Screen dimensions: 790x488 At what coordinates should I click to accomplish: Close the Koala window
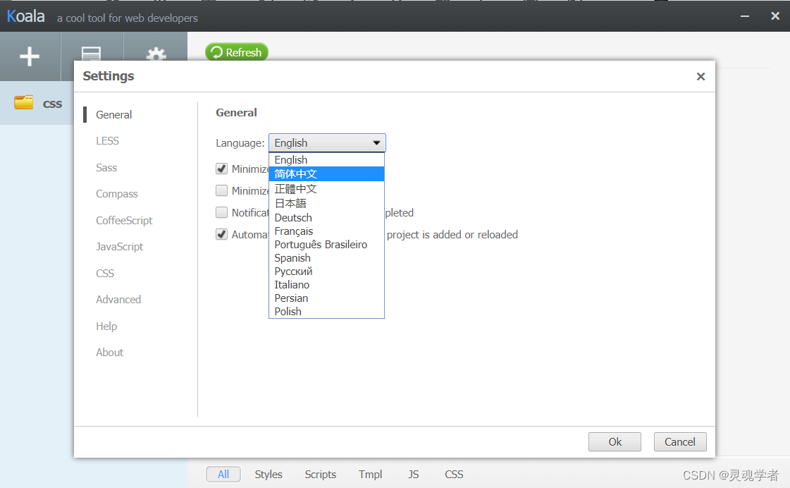pos(775,16)
